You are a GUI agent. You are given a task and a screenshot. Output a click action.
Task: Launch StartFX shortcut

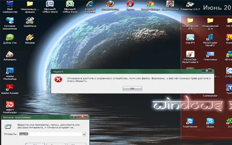click(190, 39)
